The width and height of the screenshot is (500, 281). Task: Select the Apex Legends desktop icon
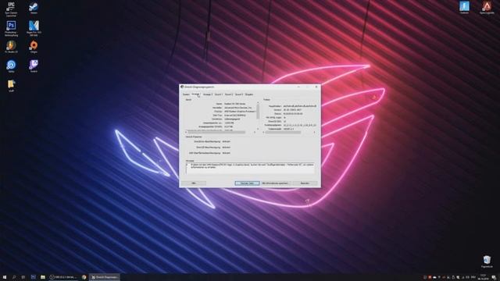[x=487, y=7]
